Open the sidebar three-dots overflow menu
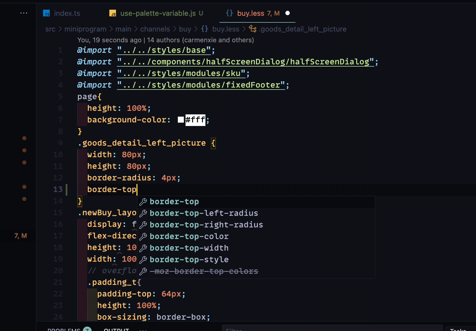The image size is (476, 331). point(24,13)
